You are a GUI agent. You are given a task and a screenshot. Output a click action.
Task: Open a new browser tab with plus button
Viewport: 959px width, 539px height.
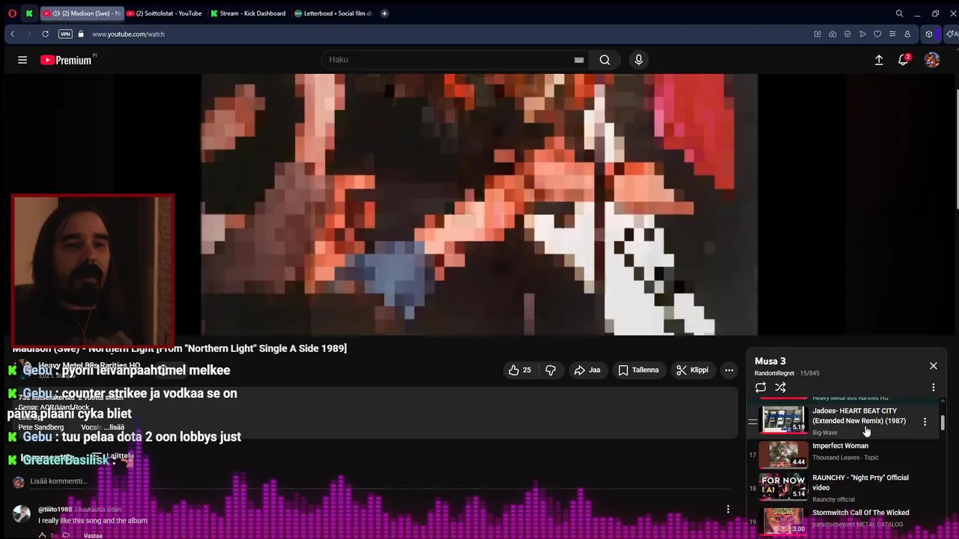(x=384, y=13)
